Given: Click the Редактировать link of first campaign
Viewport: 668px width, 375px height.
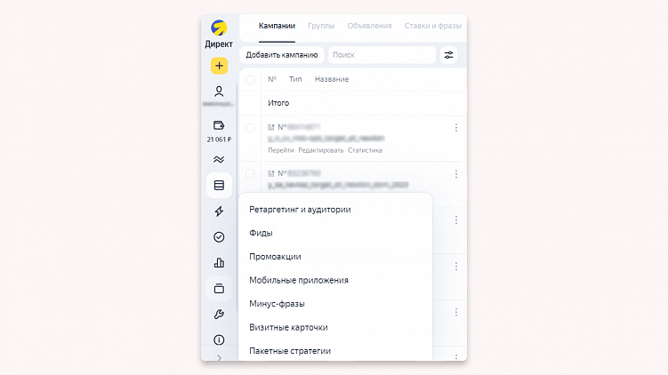Looking at the screenshot, I should [x=321, y=150].
